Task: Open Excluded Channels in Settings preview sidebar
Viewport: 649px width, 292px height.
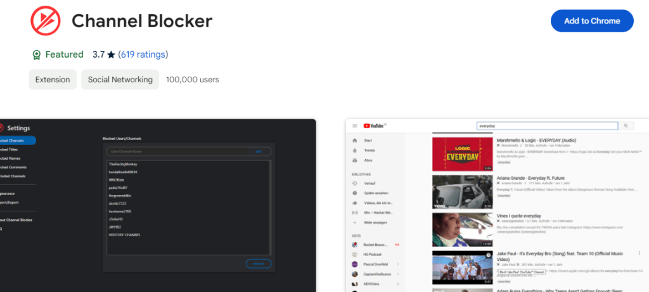Action: pos(13,176)
